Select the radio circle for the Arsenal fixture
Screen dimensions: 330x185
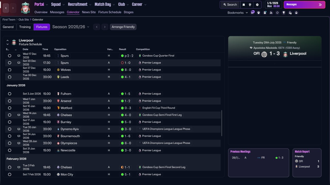pos(10,101)
